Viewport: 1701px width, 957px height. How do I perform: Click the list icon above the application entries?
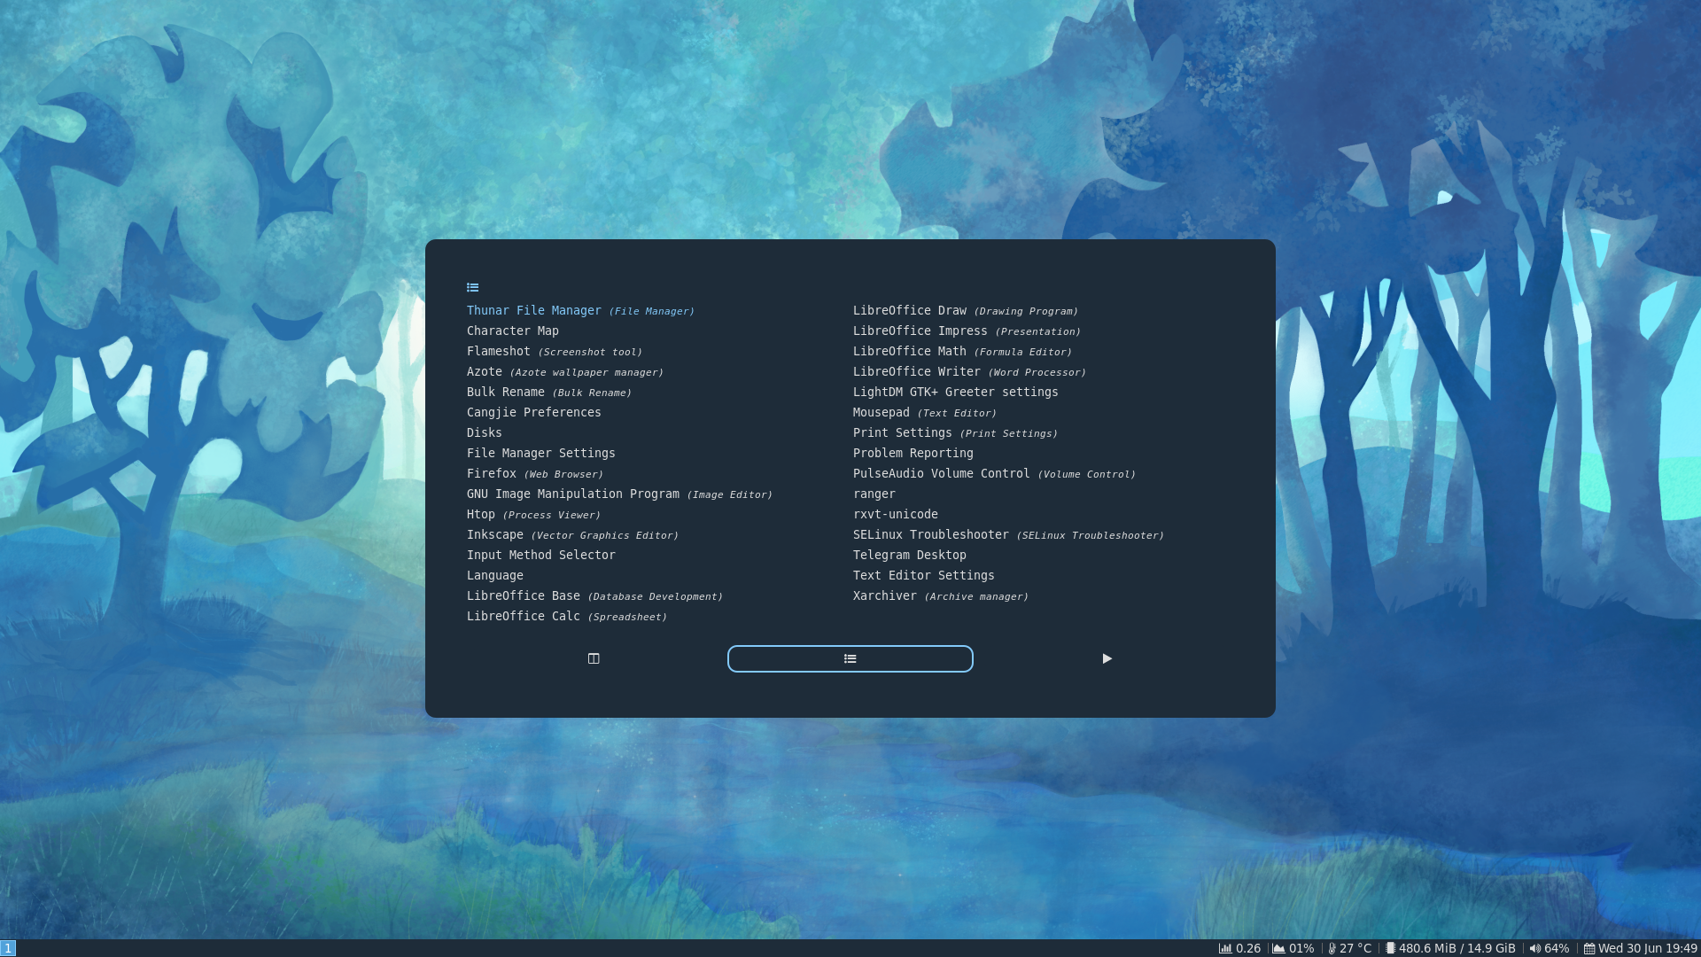pyautogui.click(x=472, y=287)
